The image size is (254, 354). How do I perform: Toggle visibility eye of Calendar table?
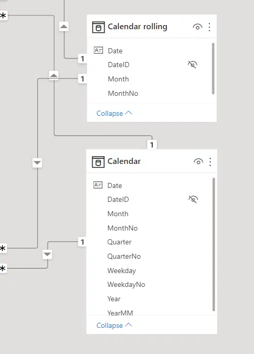click(x=198, y=162)
